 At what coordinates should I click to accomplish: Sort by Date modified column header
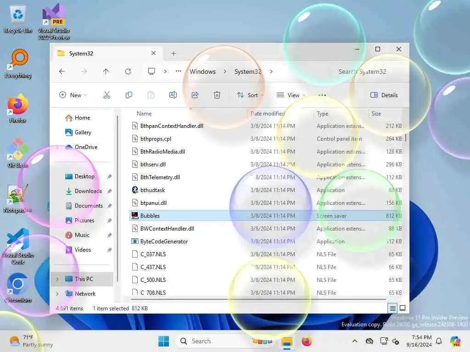point(268,114)
